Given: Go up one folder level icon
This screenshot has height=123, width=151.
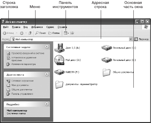Looking at the screenshot, I should (x=30, y=33).
